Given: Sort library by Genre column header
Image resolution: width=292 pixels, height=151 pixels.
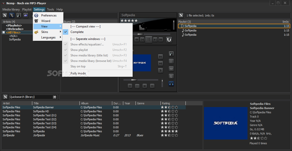Looking at the screenshot, I should pos(148,103).
